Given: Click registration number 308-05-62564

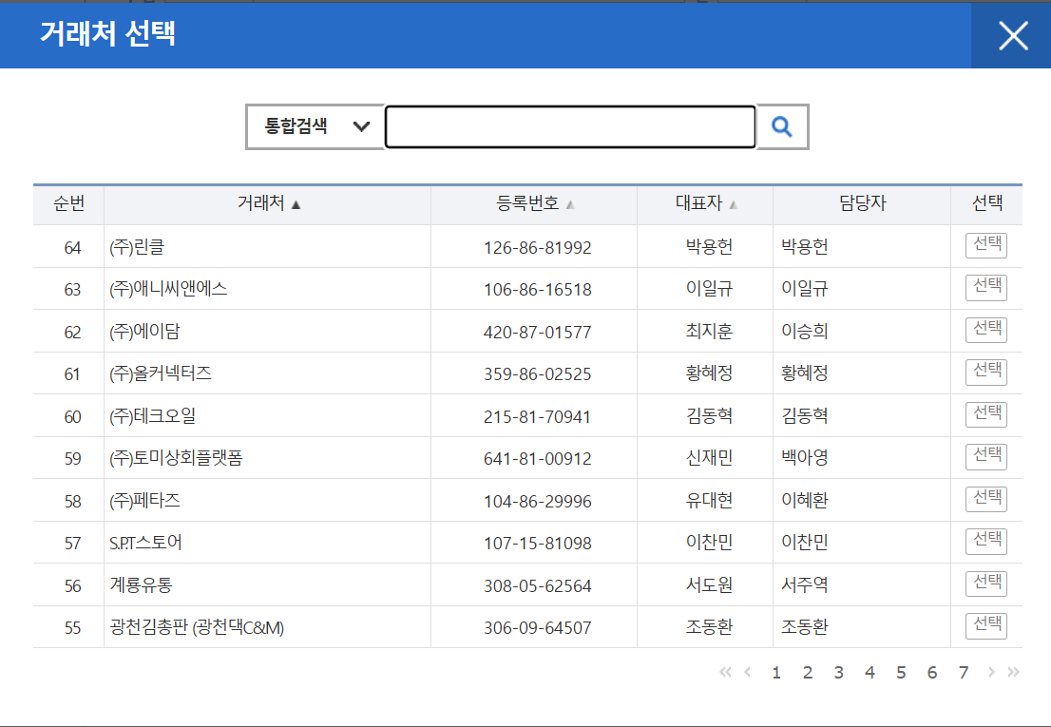Looking at the screenshot, I should [x=538, y=585].
